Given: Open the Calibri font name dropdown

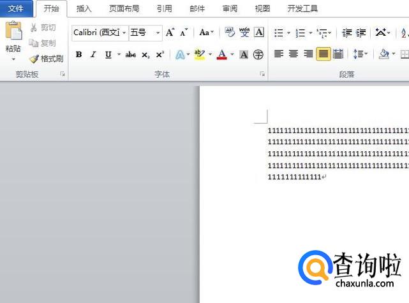Looking at the screenshot, I should pos(124,33).
